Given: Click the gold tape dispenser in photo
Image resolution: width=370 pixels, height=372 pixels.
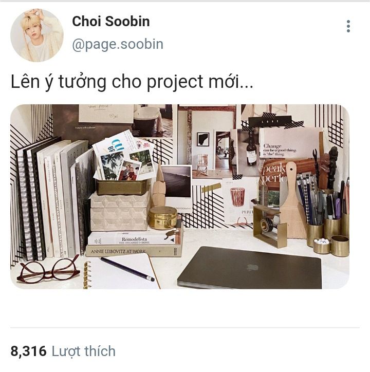Looking at the screenshot, I should tap(269, 226).
